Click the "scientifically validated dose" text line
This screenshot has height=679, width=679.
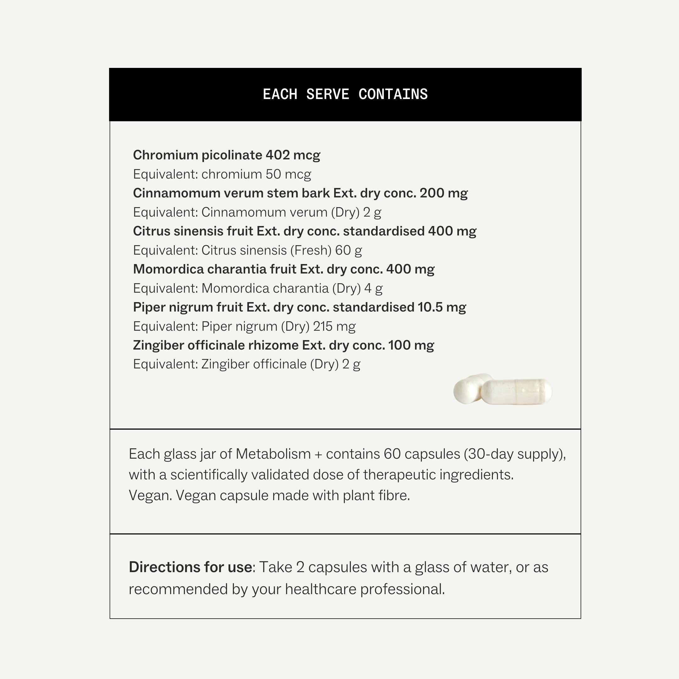[x=321, y=475]
